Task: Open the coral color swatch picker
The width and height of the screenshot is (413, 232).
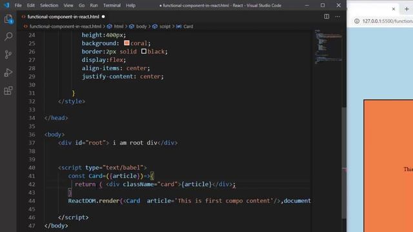Action: pos(126,43)
